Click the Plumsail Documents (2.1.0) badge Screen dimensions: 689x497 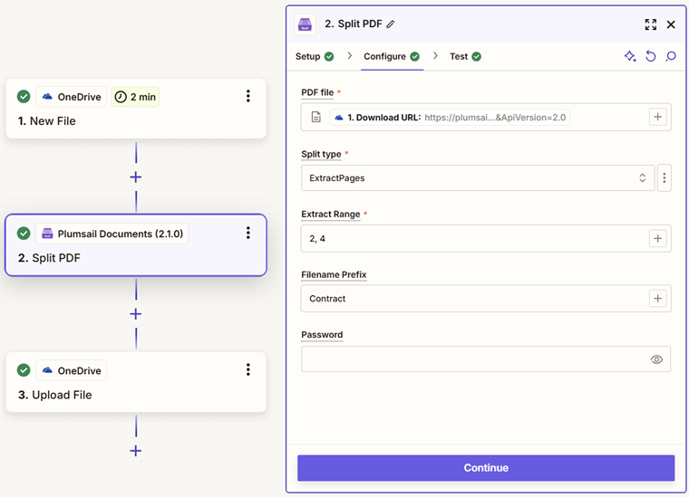(112, 234)
